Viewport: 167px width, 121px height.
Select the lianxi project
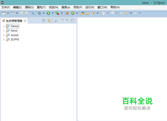[12, 30]
